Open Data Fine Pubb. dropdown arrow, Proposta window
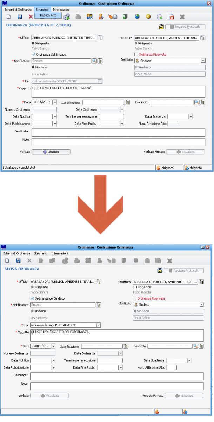This screenshot has height=422, width=214. [x=122, y=124]
